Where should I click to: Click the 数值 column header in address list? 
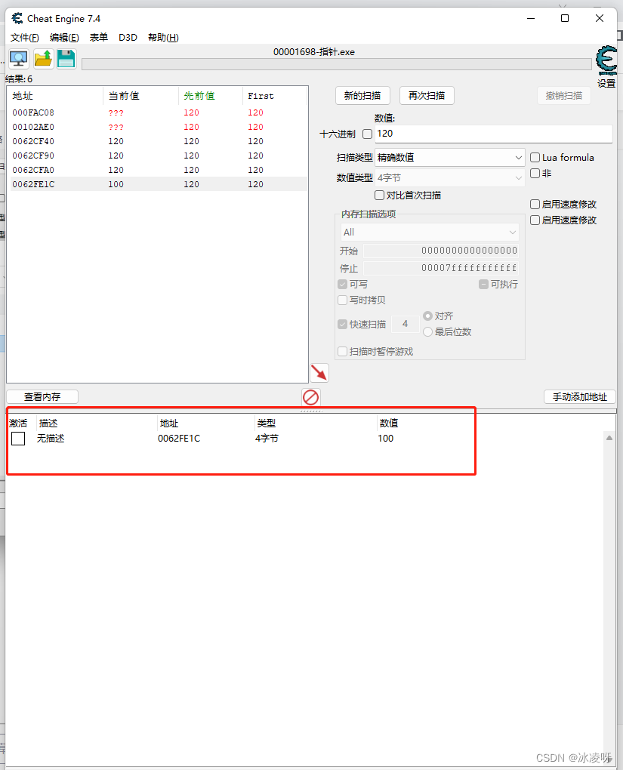pyautogui.click(x=389, y=423)
